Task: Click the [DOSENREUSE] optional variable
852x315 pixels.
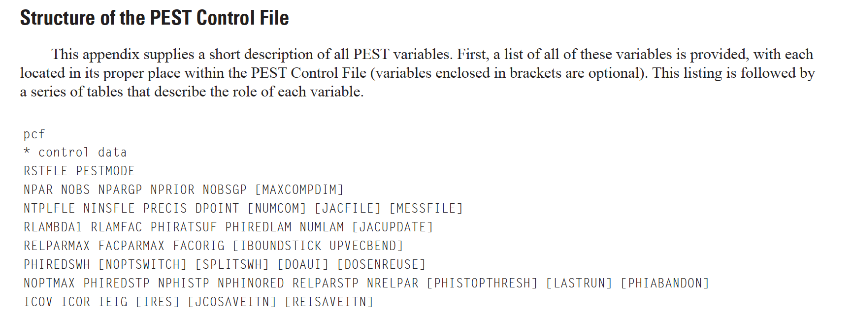Action: pos(381,265)
